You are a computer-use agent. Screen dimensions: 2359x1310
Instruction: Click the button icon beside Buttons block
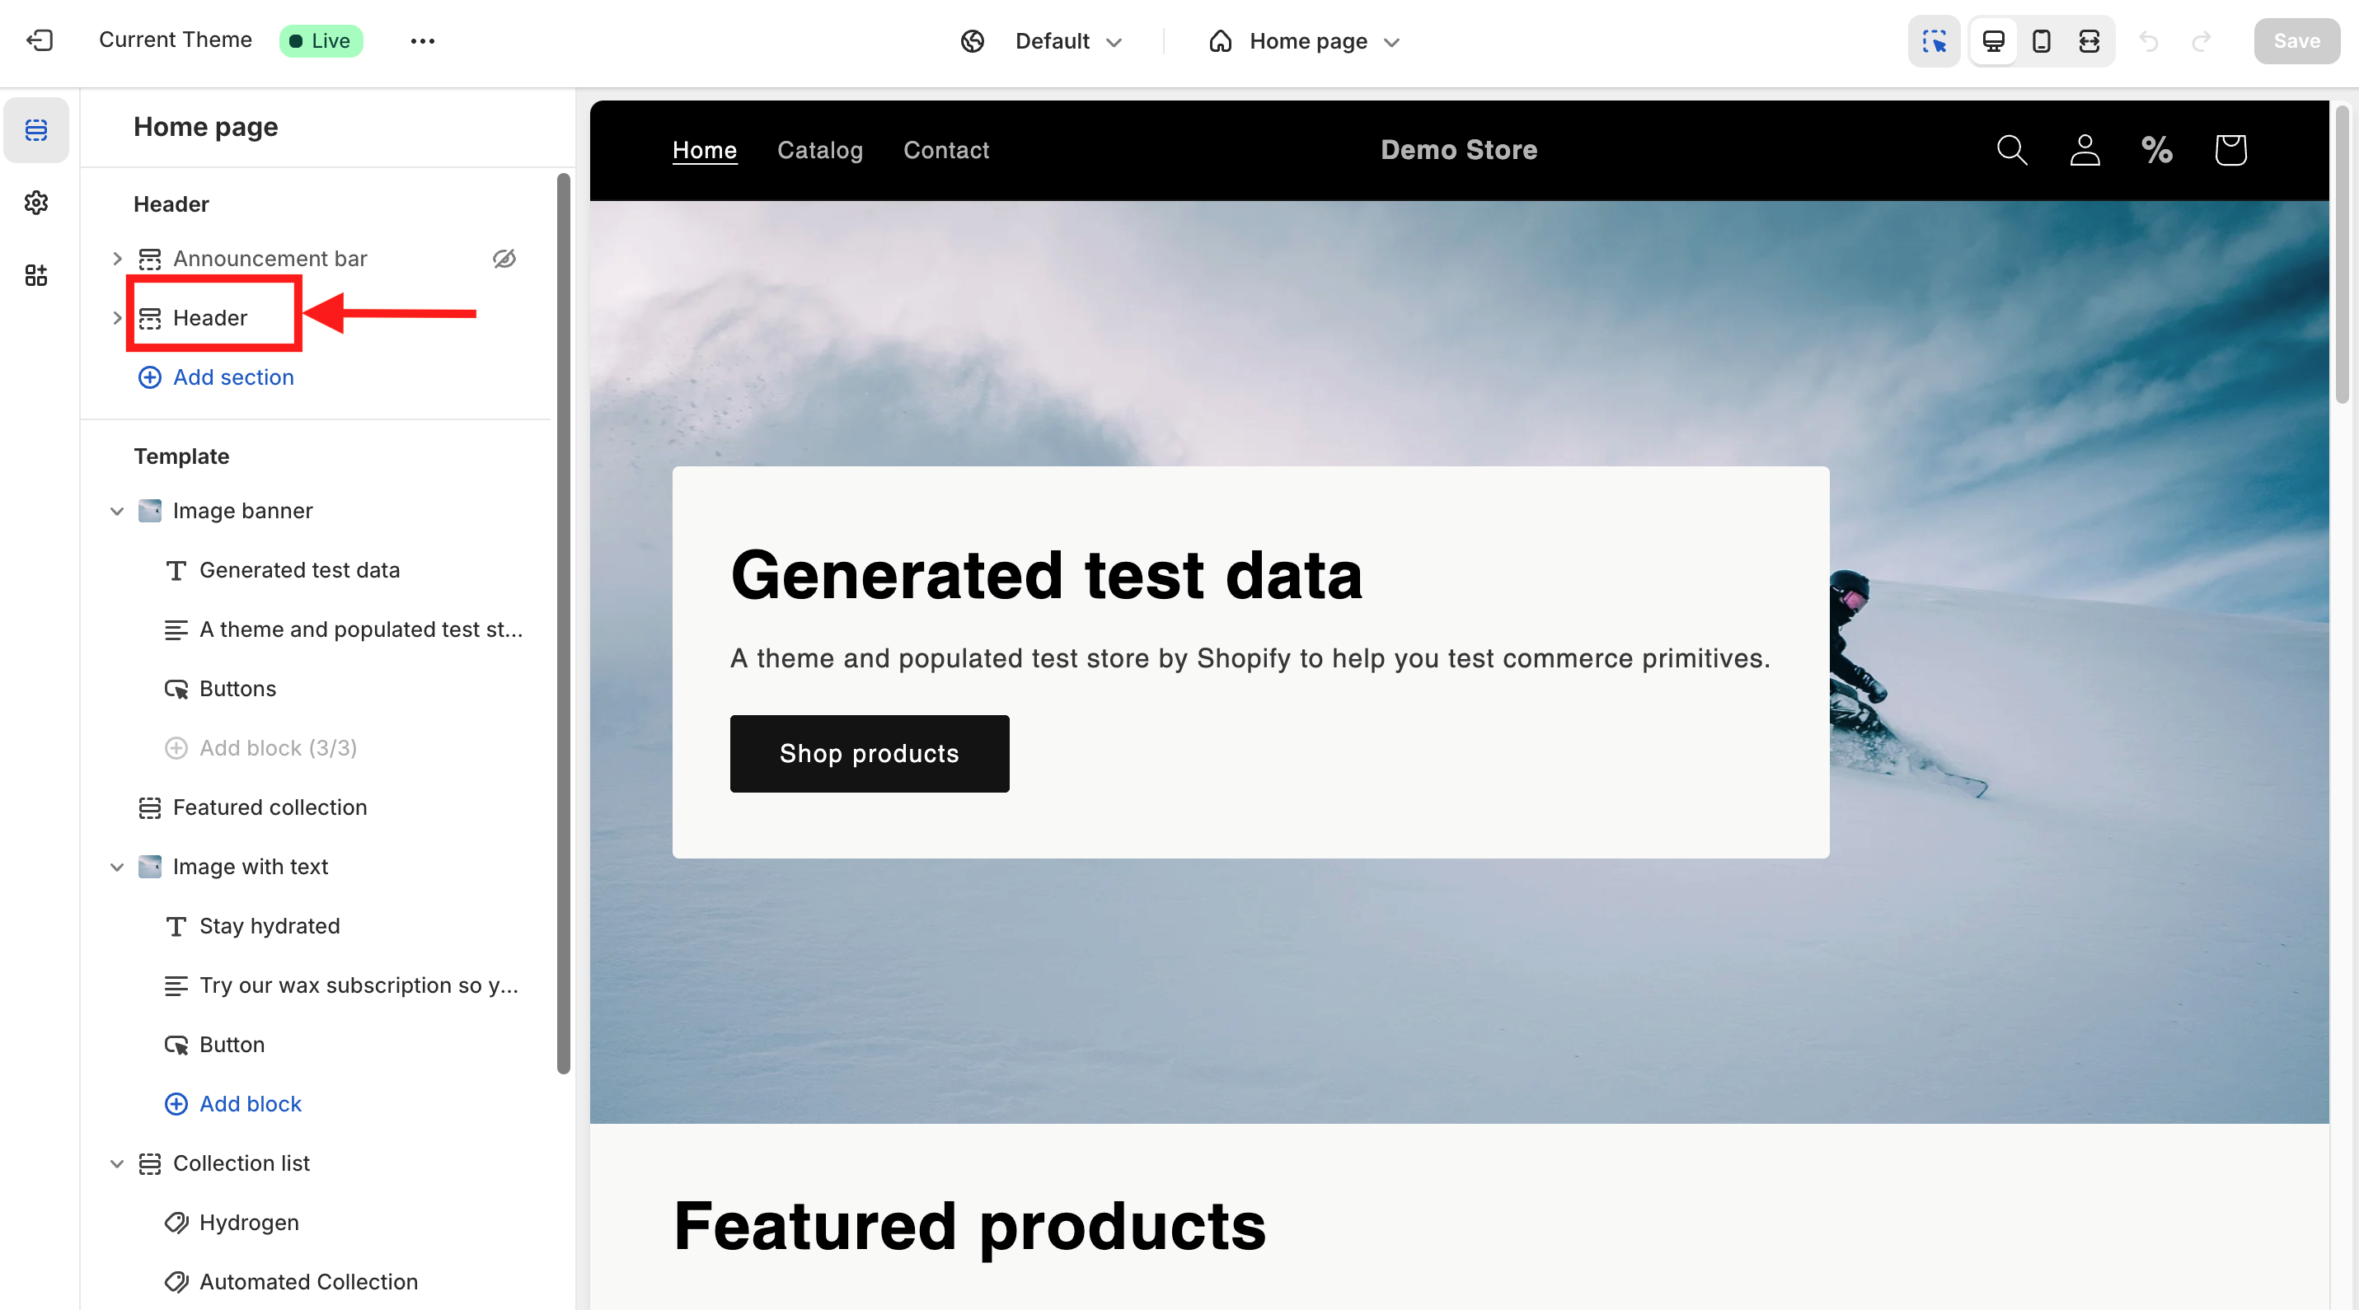click(x=176, y=690)
